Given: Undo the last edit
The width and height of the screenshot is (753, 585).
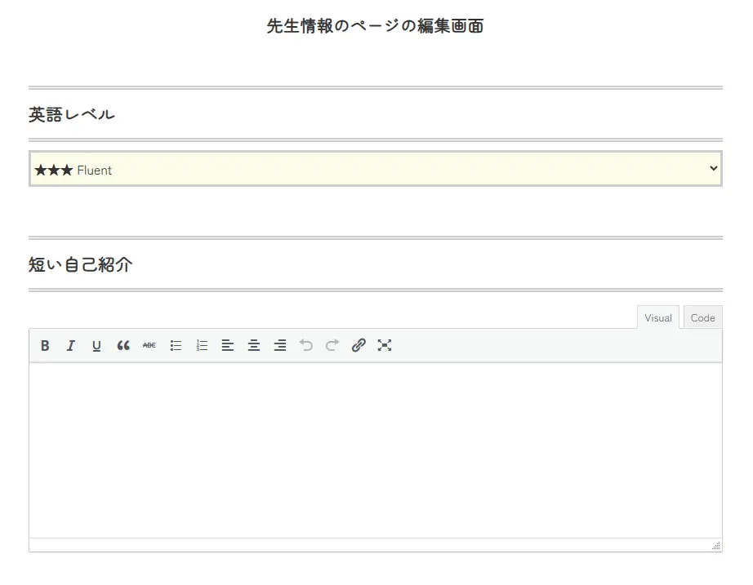Looking at the screenshot, I should tap(306, 345).
